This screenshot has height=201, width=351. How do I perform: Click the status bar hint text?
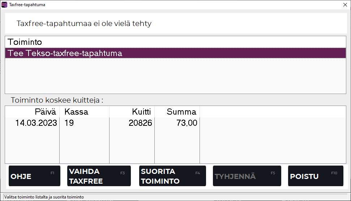tap(44, 197)
